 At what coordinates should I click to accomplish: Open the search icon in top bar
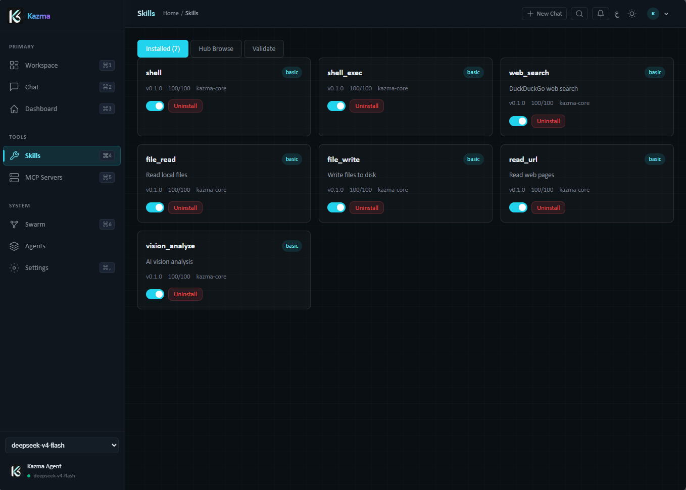coord(579,14)
